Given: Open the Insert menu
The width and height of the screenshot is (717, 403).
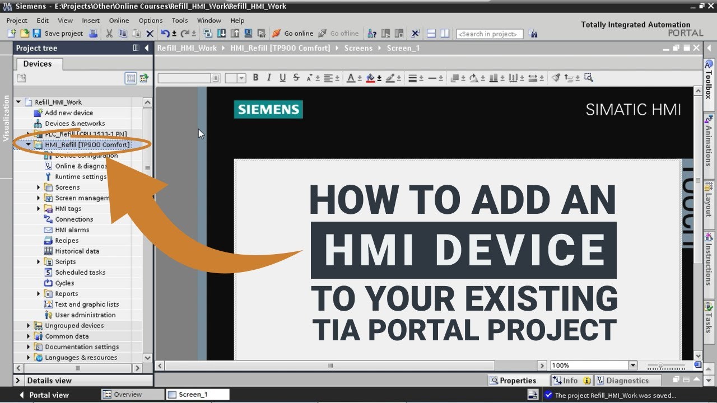Looking at the screenshot, I should [x=91, y=20].
